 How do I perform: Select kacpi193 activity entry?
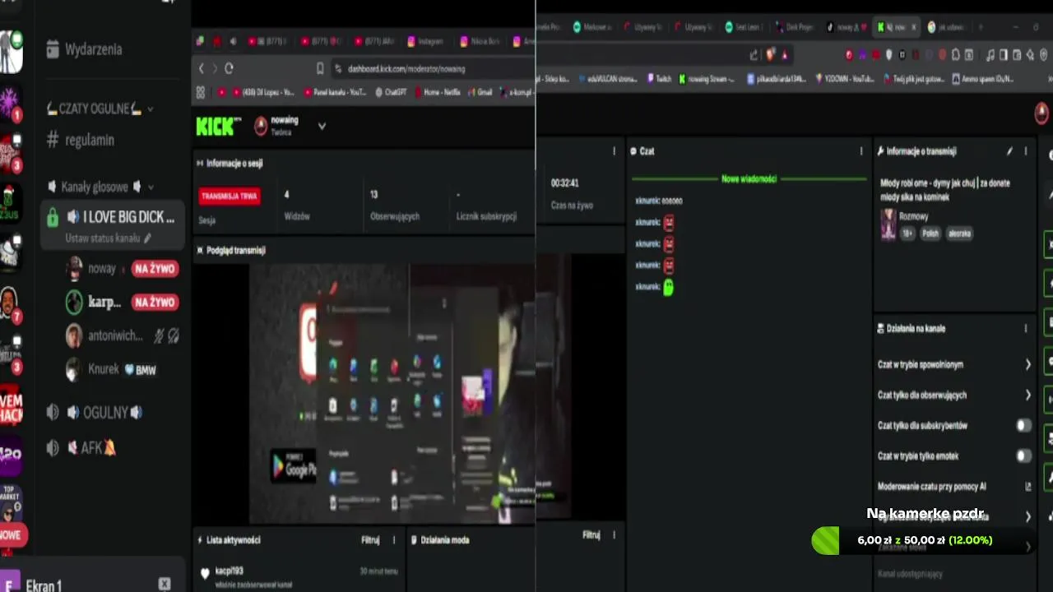coord(300,576)
